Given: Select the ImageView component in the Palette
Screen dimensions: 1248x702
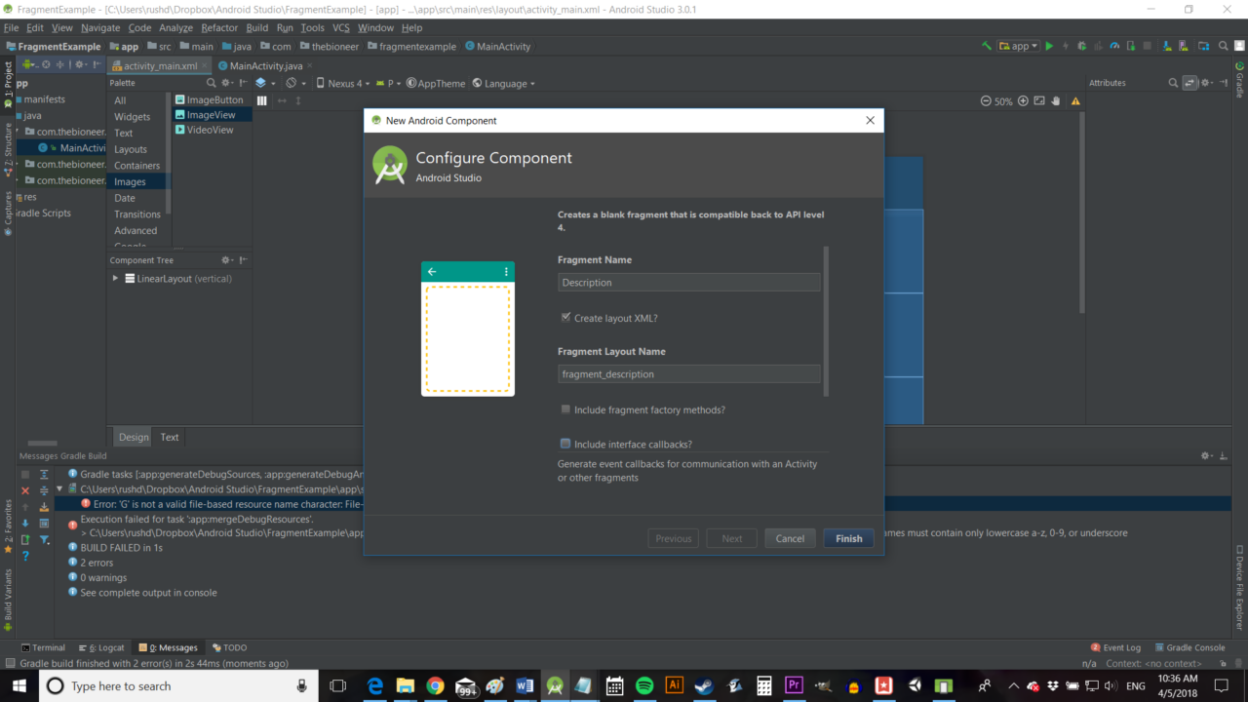Looking at the screenshot, I should tap(211, 115).
